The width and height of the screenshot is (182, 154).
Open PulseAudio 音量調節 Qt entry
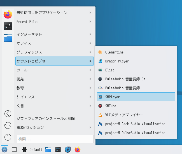tap(136, 79)
